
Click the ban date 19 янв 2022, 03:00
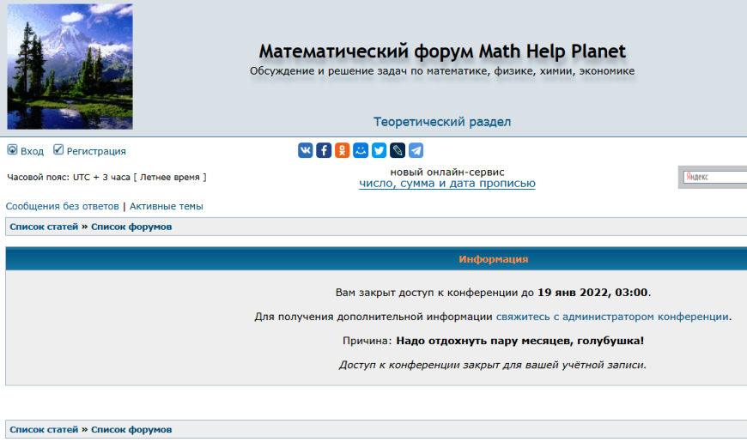click(x=592, y=293)
